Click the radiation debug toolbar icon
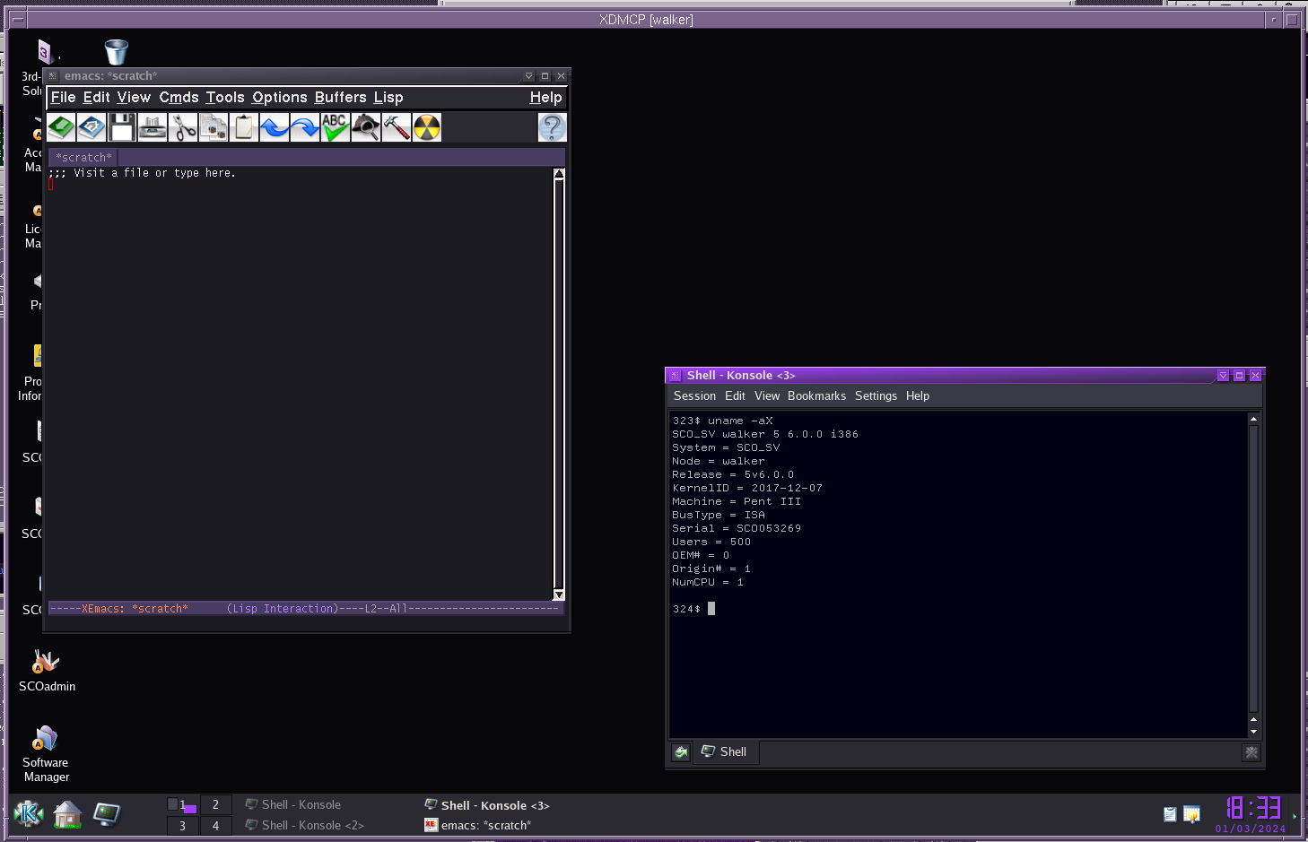Screen dimensions: 1308x842 (427, 127)
